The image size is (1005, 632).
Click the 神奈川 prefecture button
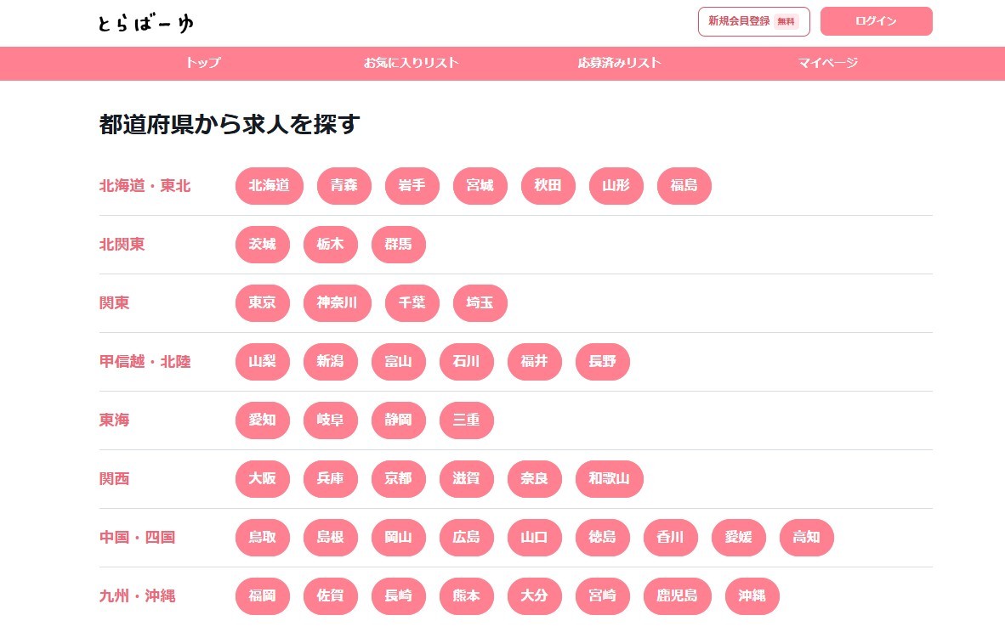tap(337, 303)
